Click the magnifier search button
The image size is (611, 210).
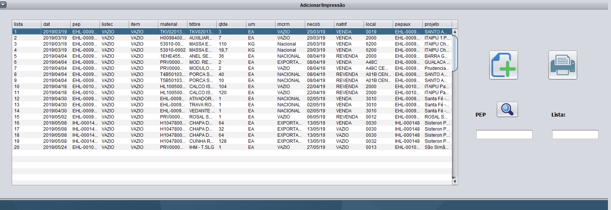[x=507, y=109]
